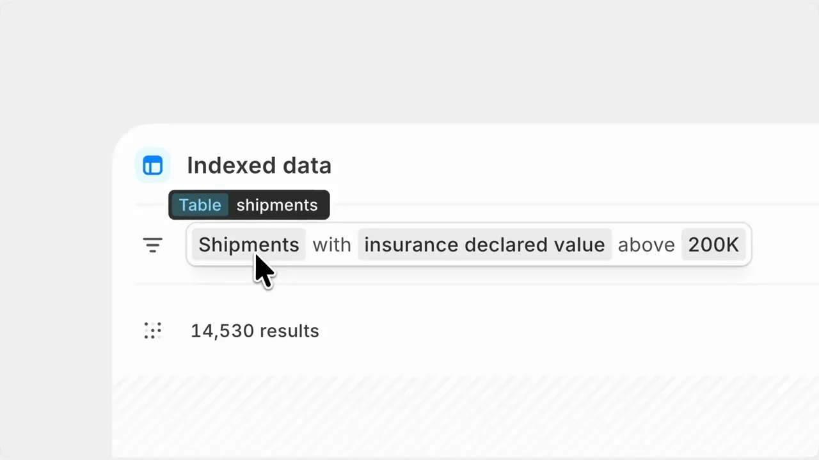819x460 pixels.
Task: Click the 14,530 results count text
Action: pos(255,331)
